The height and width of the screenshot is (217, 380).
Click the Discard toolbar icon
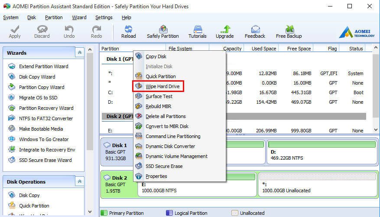pyautogui.click(x=42, y=30)
